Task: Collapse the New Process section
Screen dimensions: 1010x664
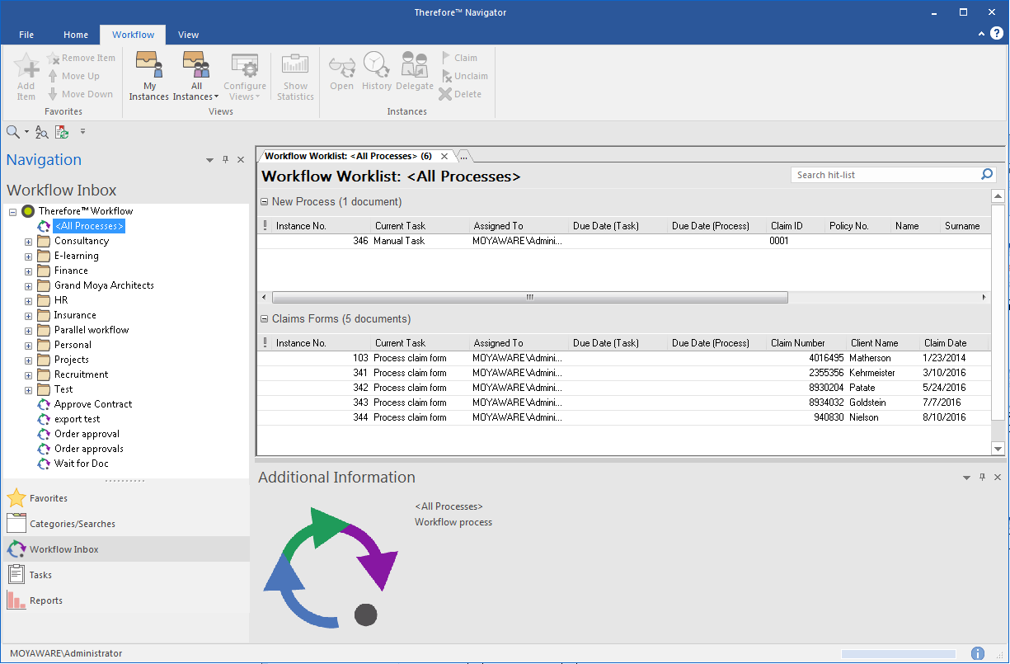Action: (264, 201)
